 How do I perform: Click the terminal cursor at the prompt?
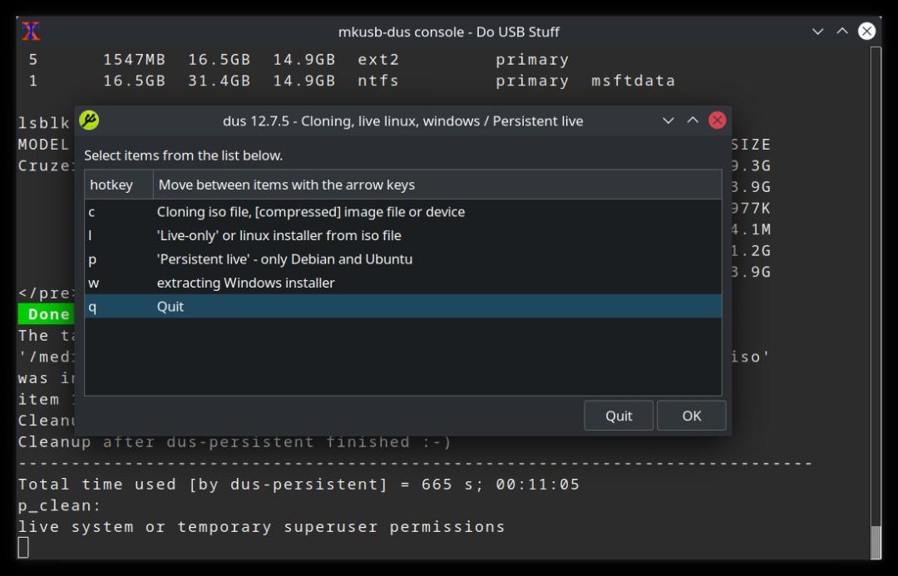click(23, 548)
